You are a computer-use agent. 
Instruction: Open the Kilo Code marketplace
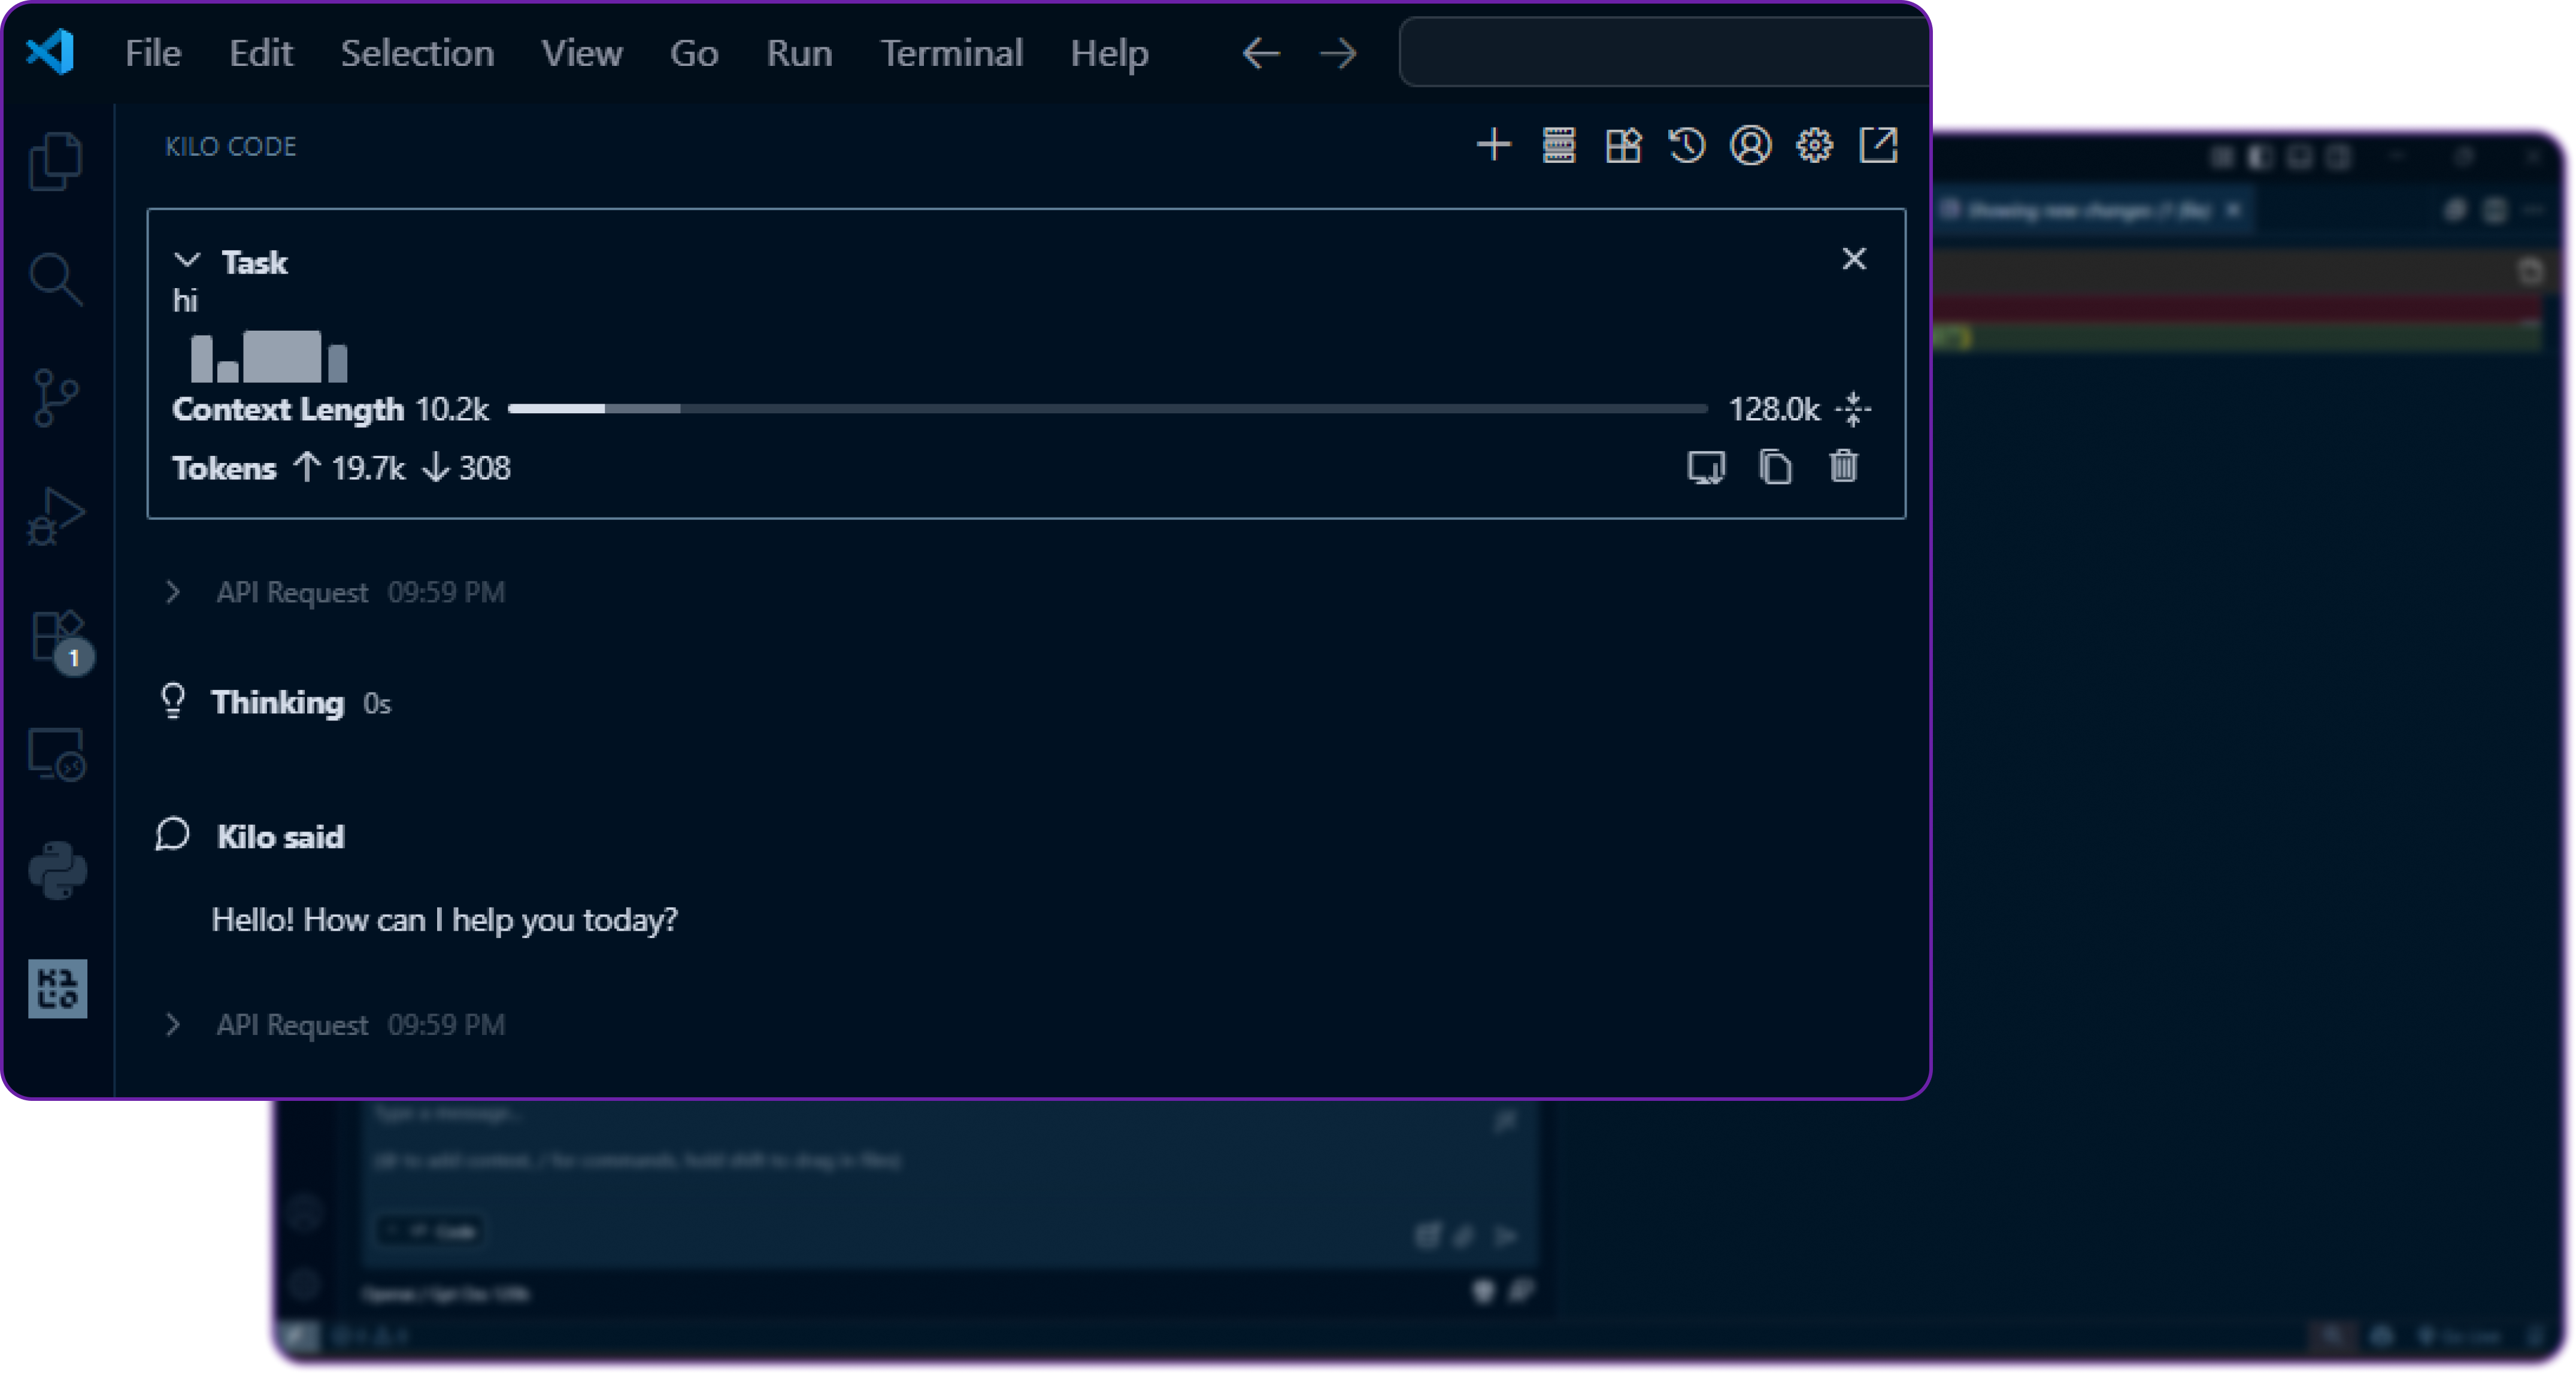(x=1623, y=146)
